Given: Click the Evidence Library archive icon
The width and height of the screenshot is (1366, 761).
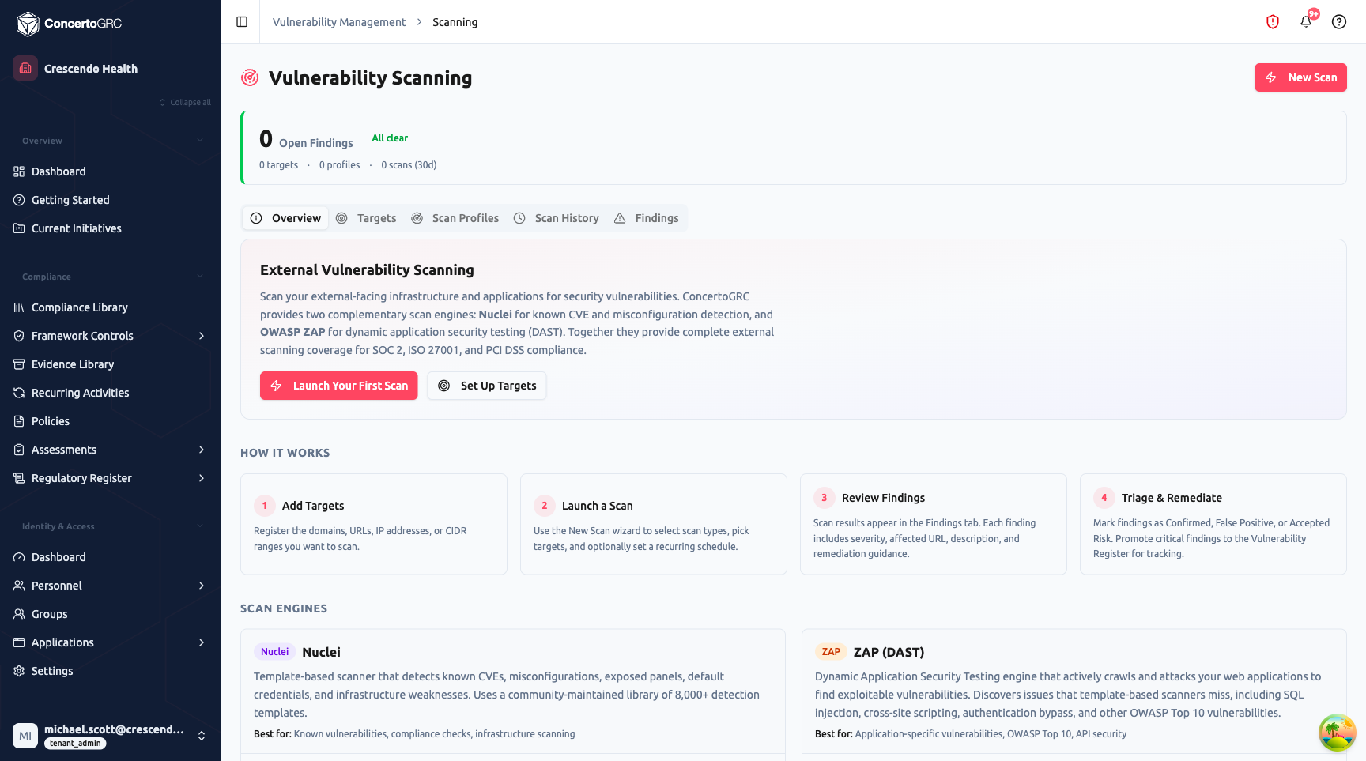Looking at the screenshot, I should [x=19, y=364].
